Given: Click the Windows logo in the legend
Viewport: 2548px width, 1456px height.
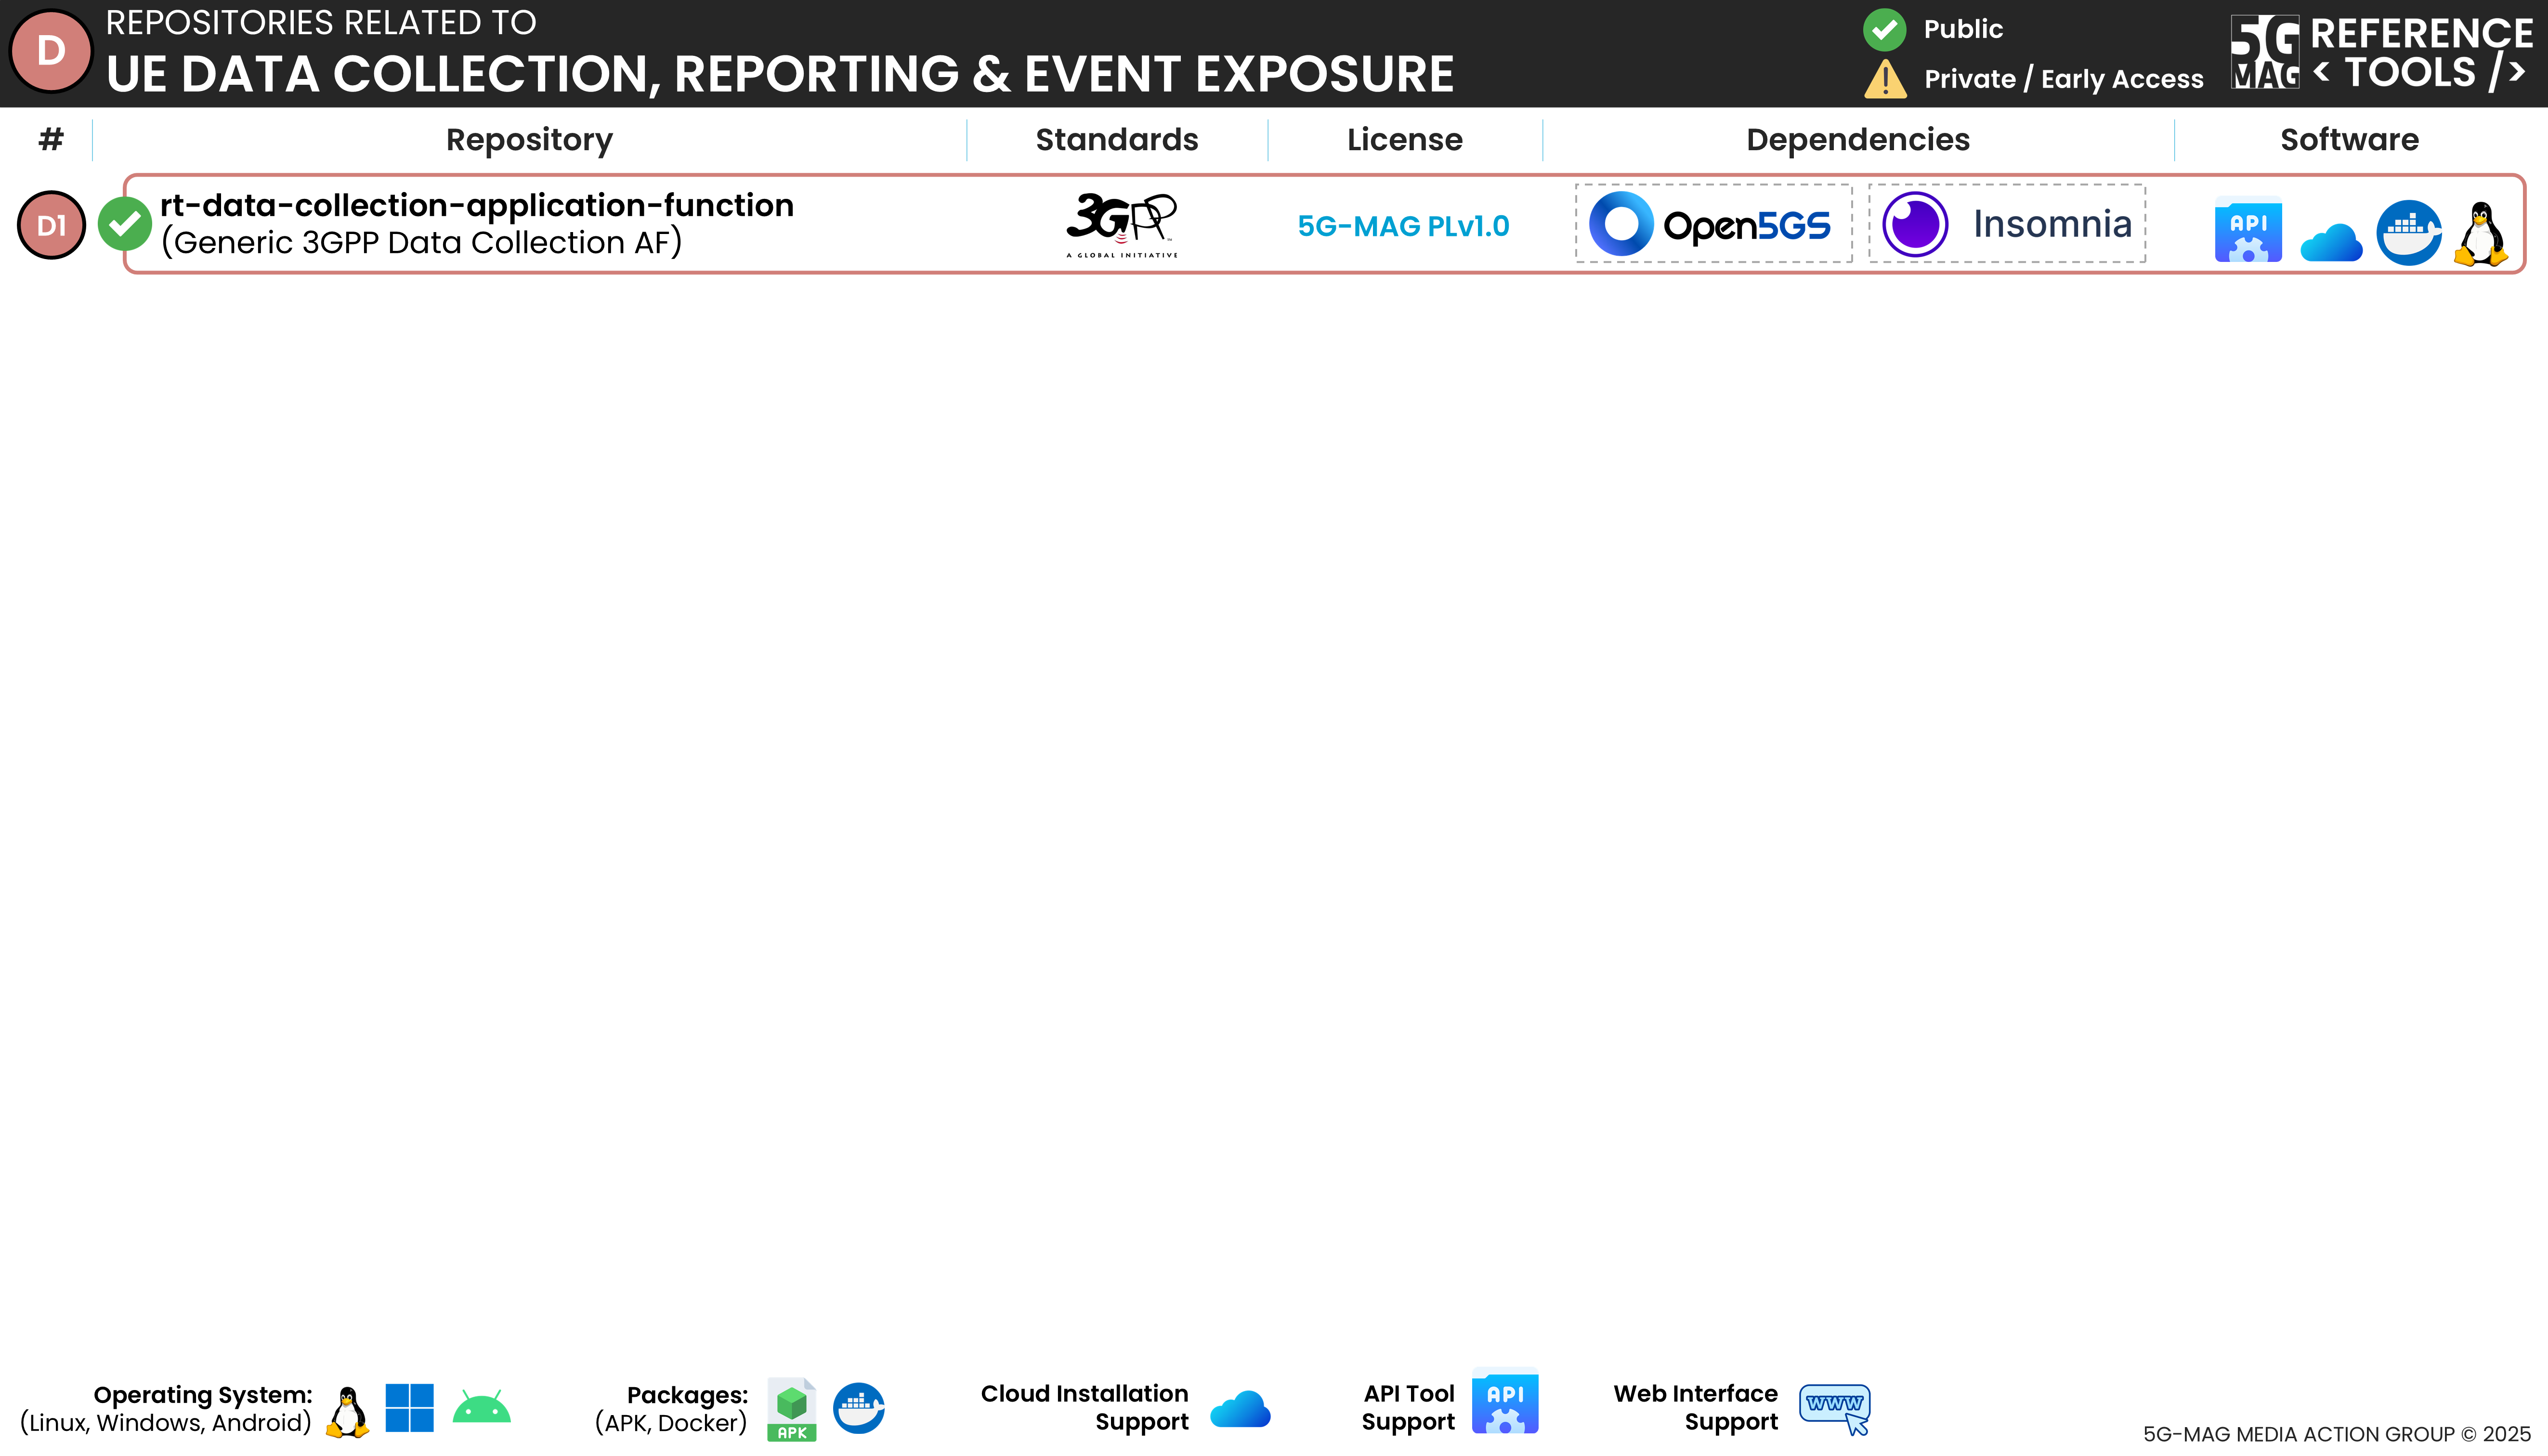Looking at the screenshot, I should click(x=409, y=1408).
